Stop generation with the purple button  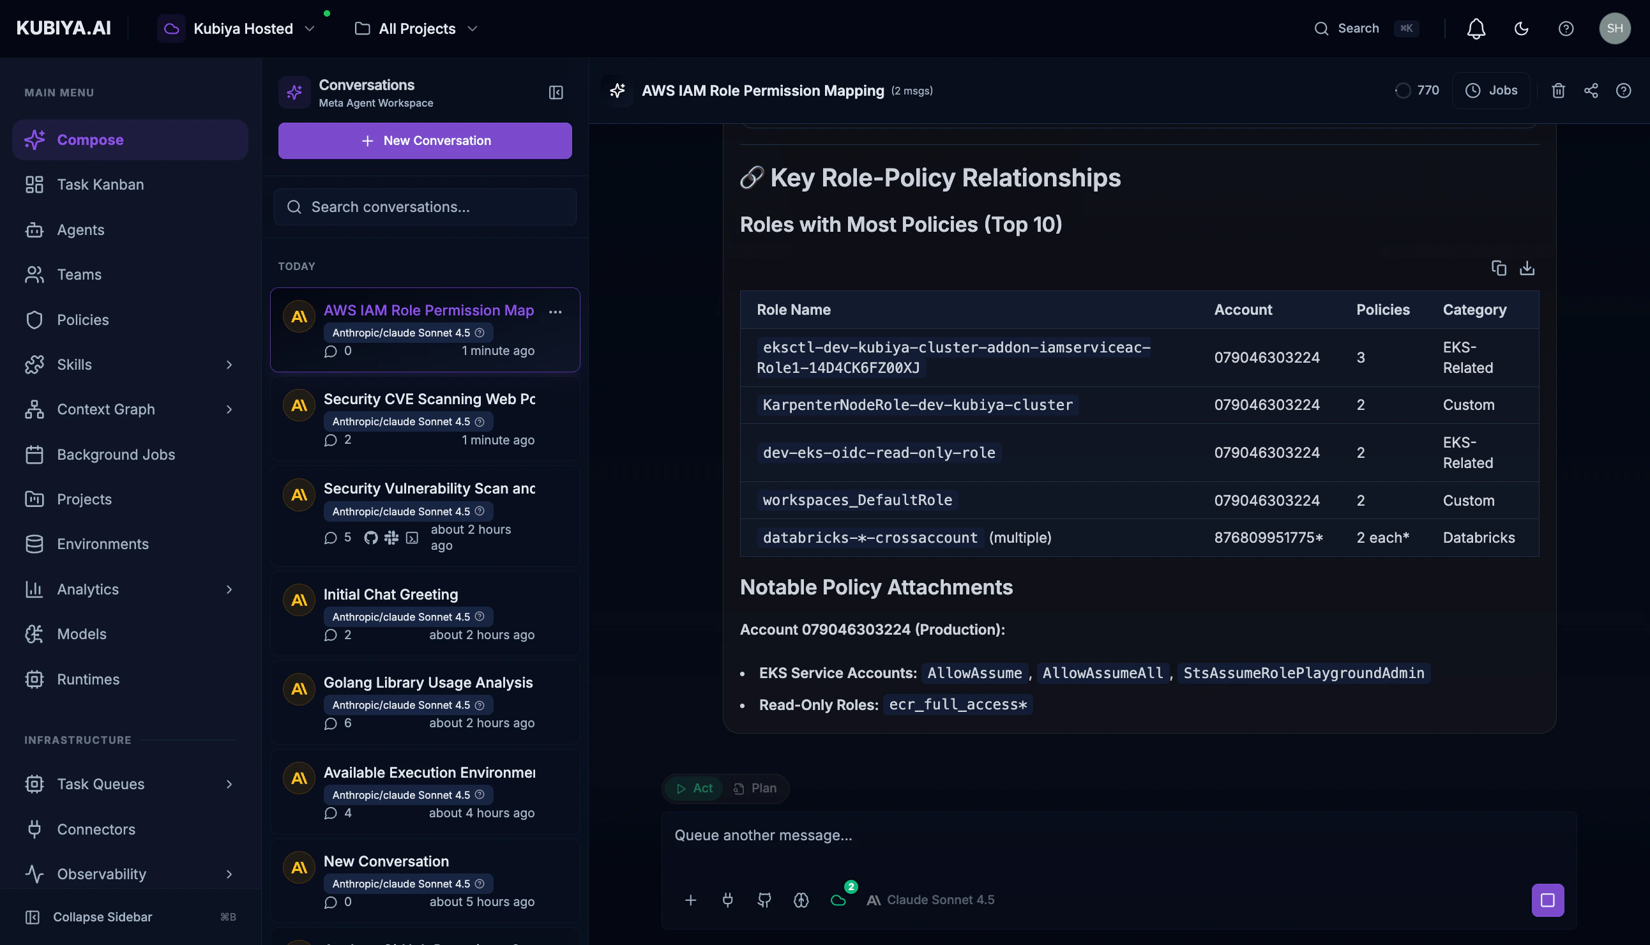tap(1547, 900)
